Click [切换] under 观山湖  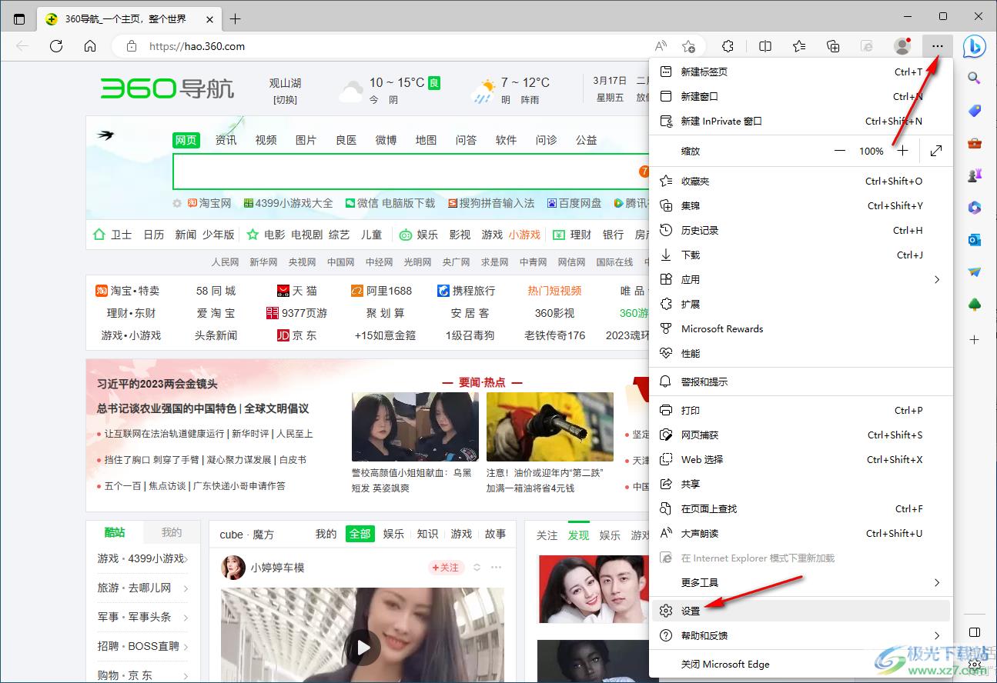point(285,100)
